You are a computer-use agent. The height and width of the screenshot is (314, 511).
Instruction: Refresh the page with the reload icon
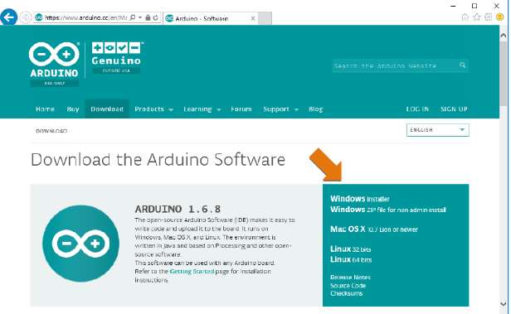(x=155, y=17)
